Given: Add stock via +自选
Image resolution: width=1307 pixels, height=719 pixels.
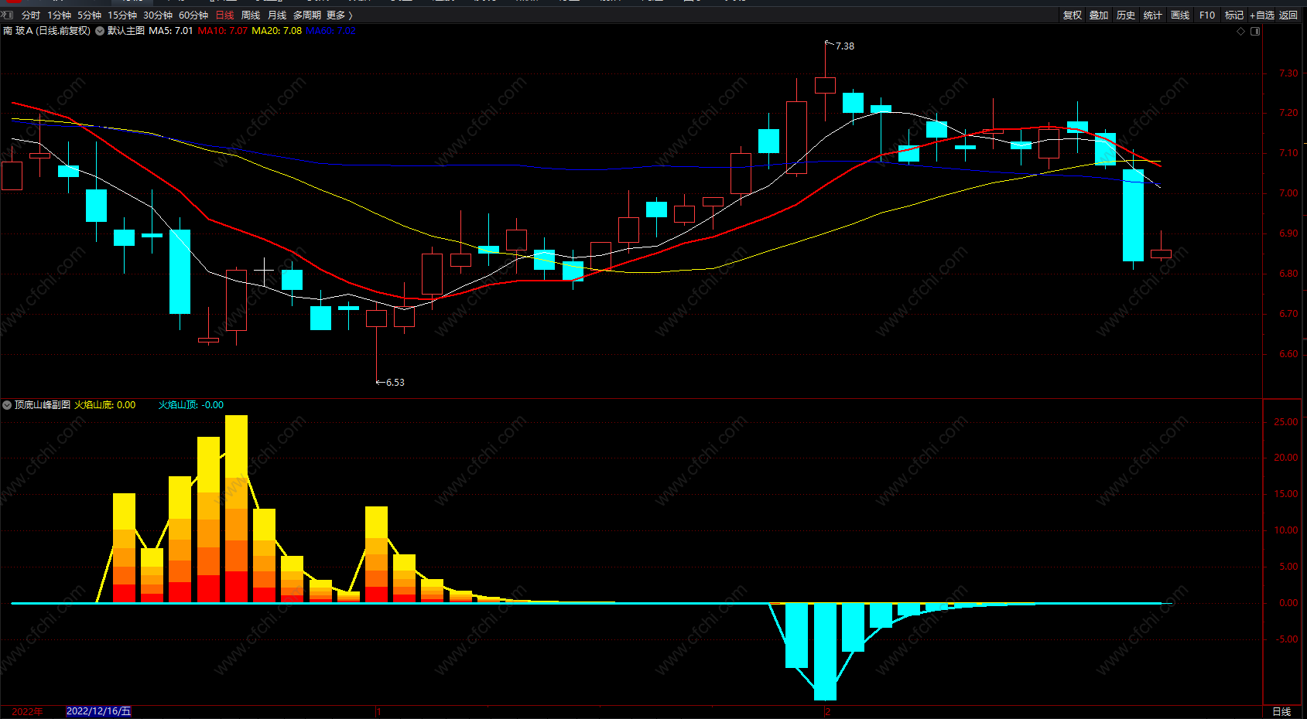Looking at the screenshot, I should click(1261, 15).
